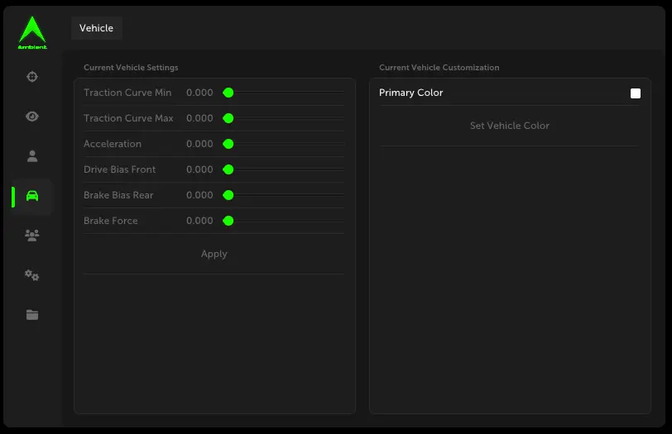Open the Primary Color white swatch
The width and height of the screenshot is (672, 434).
[x=636, y=93]
